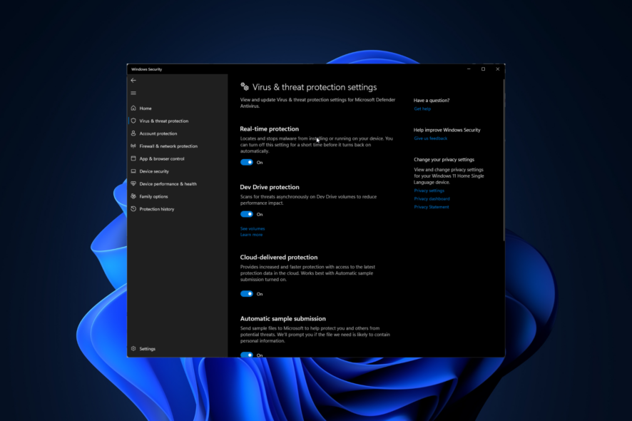
Task: Click See volumes under Dev Drive protection
Action: [x=251, y=228]
